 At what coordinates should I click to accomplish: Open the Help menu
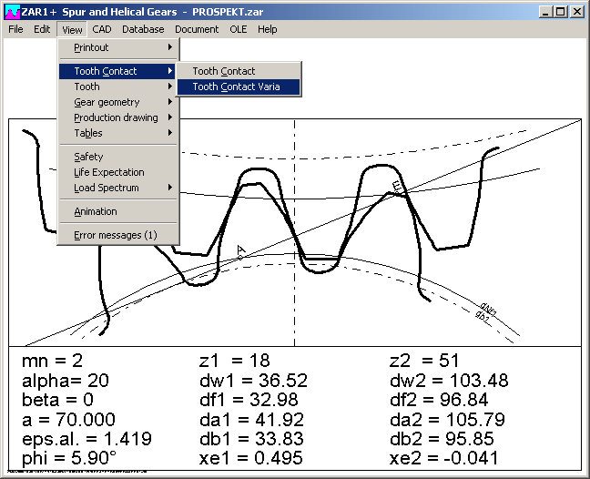[267, 29]
